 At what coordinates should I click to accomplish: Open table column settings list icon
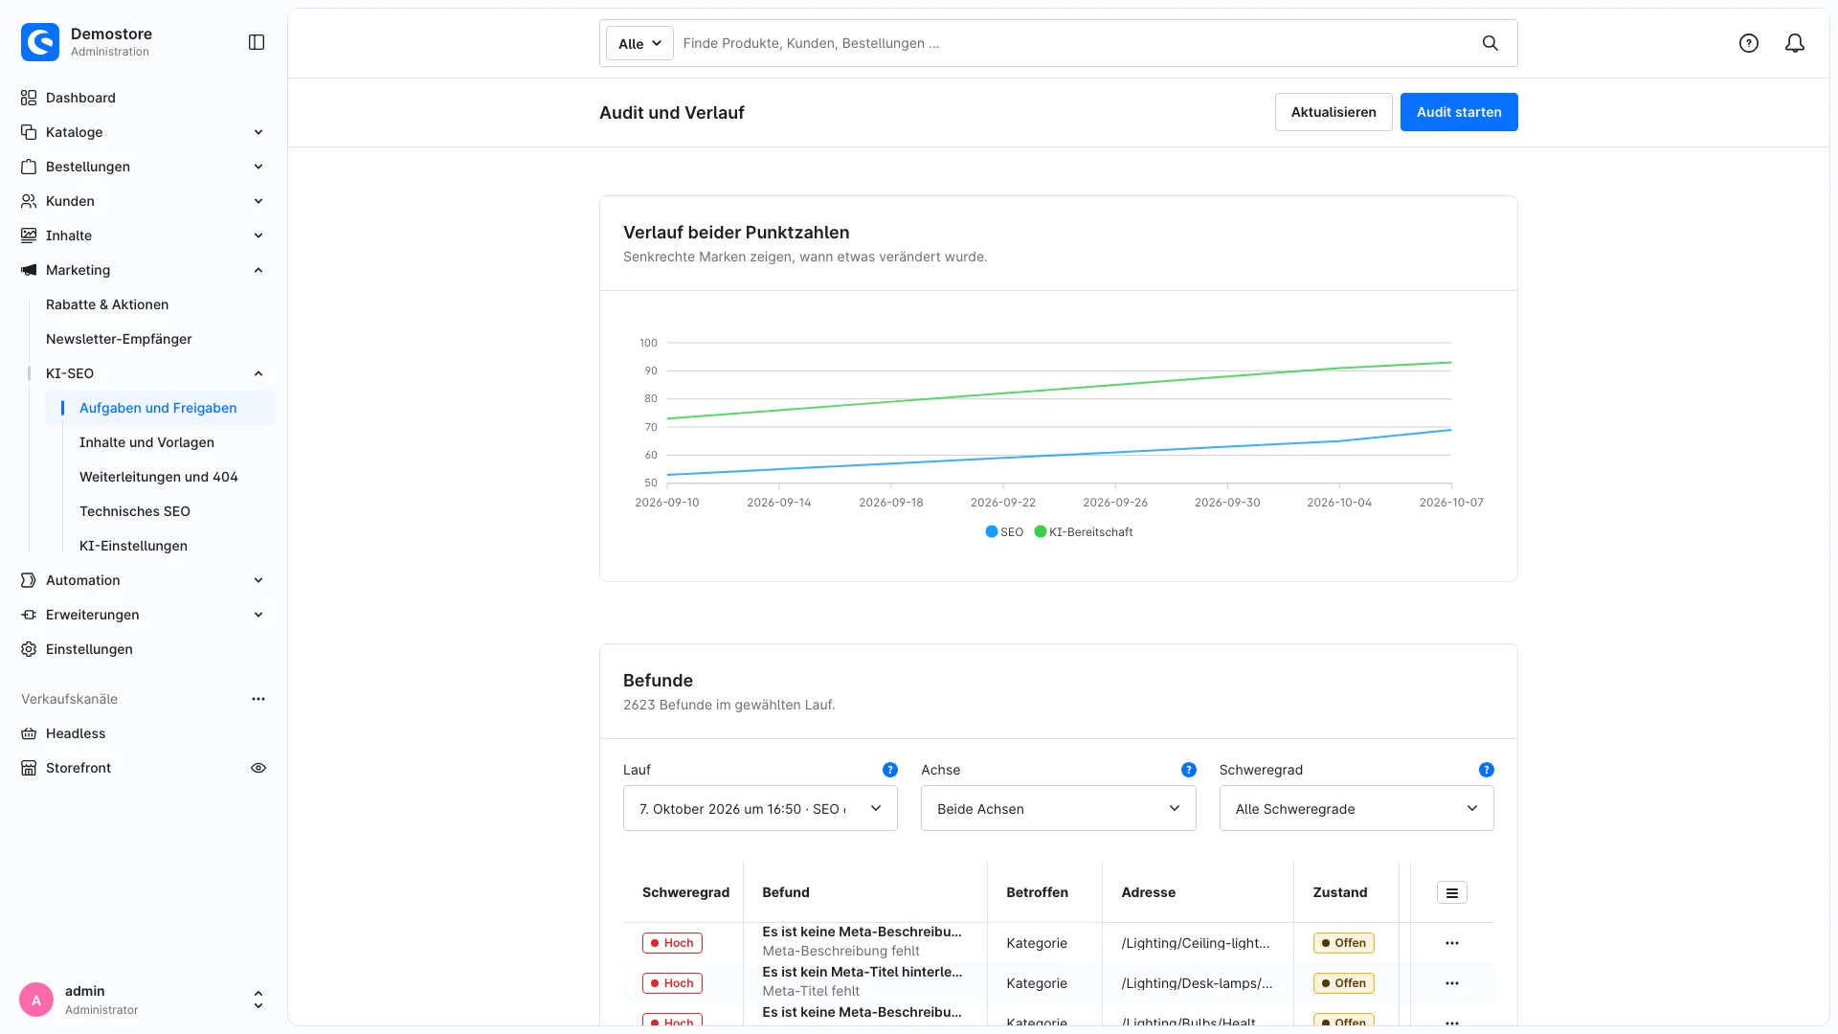point(1452,892)
